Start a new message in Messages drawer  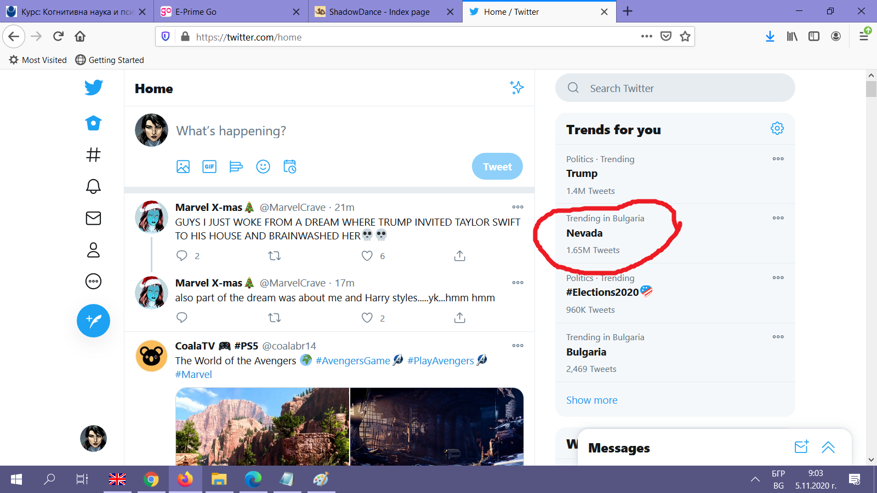(x=801, y=447)
